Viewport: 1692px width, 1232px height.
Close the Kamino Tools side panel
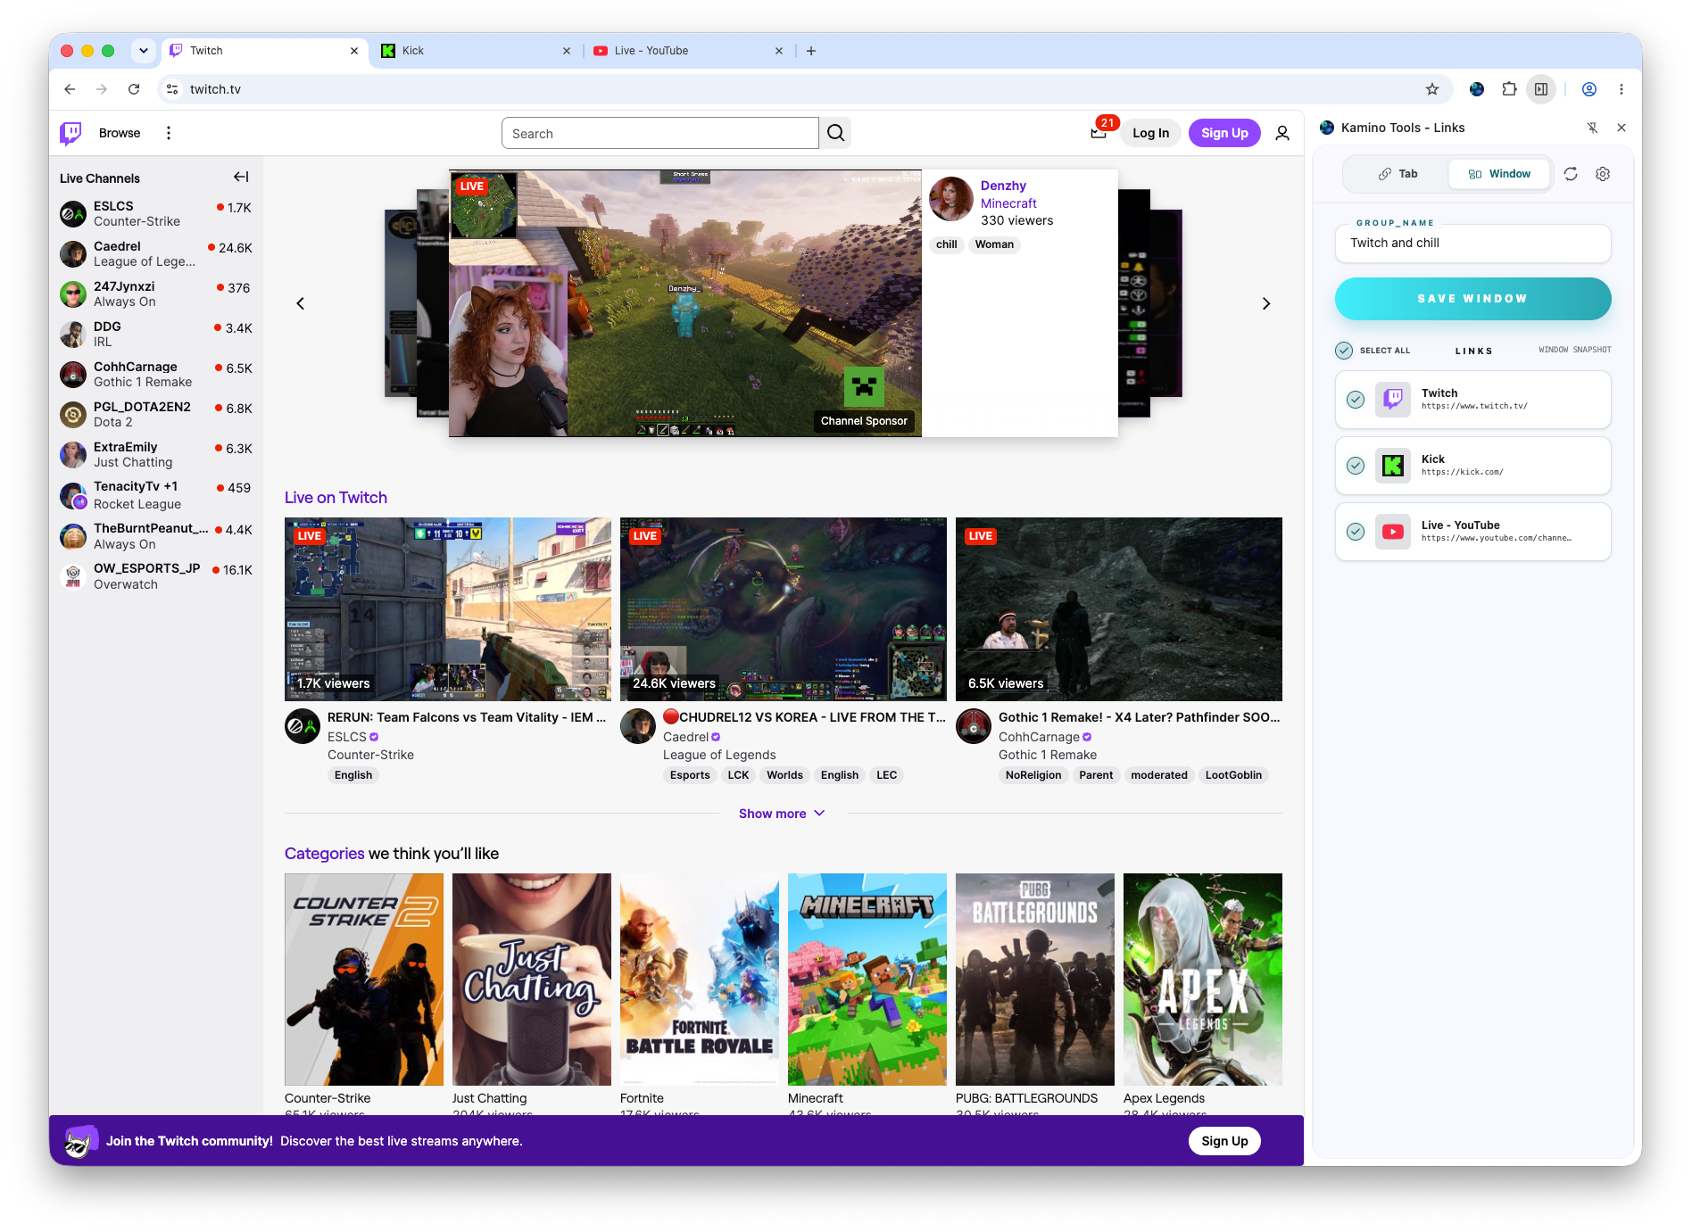1621,128
